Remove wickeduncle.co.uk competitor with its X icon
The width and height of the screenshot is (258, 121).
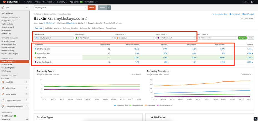[x=194, y=38]
